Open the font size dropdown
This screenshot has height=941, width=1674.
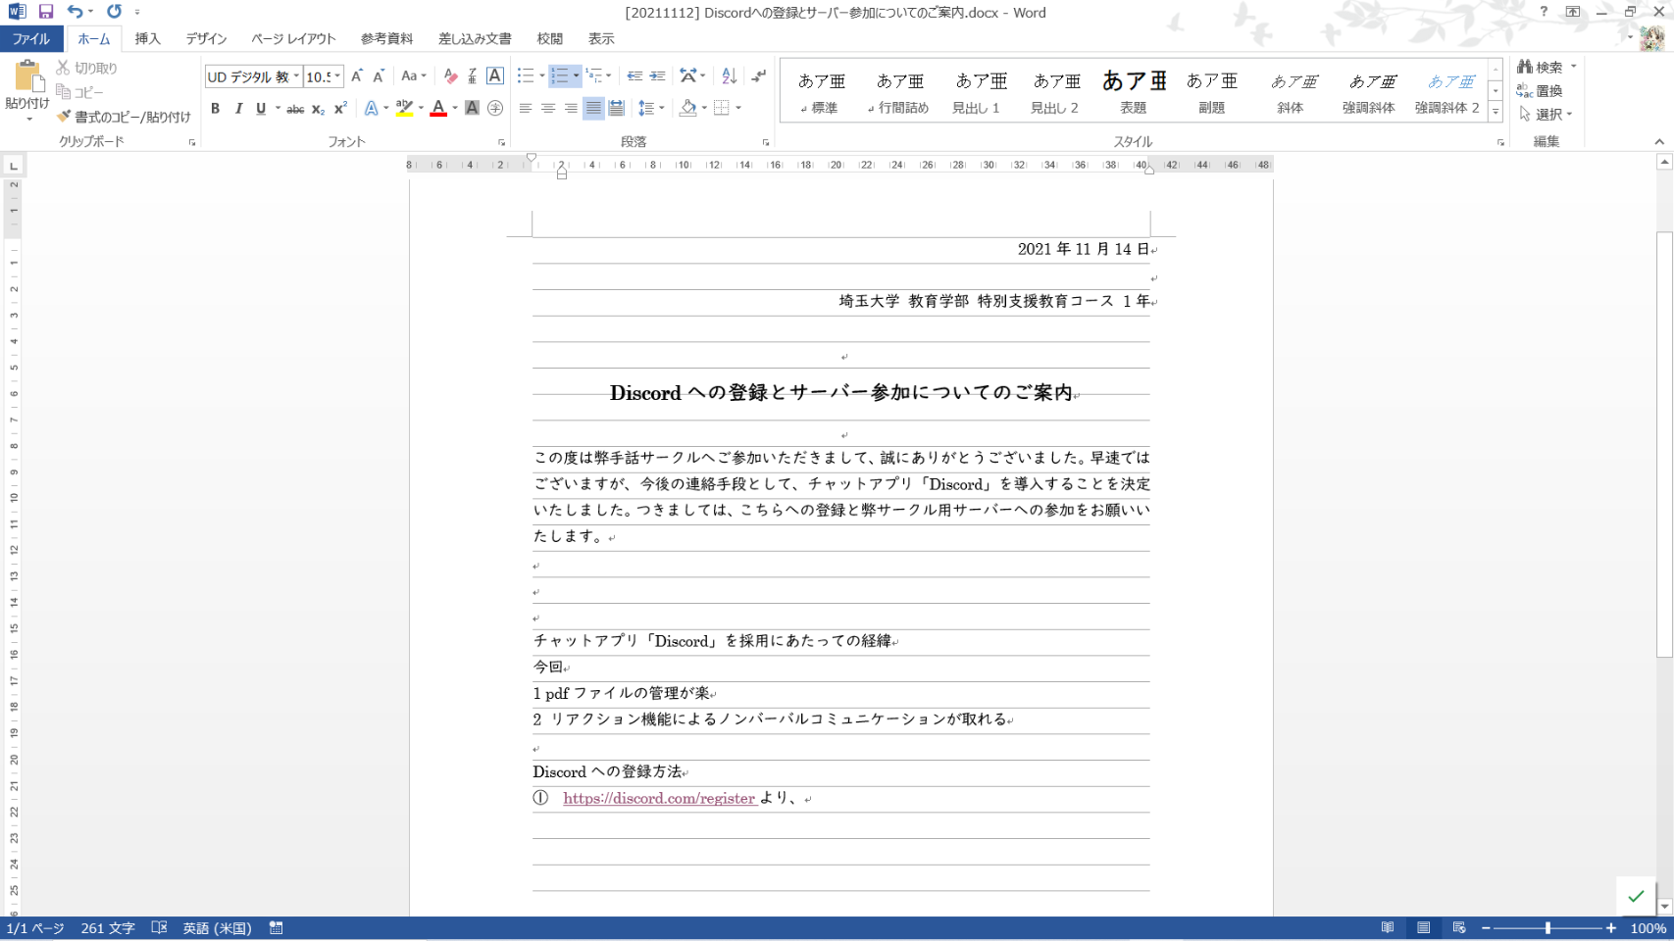pos(337,76)
